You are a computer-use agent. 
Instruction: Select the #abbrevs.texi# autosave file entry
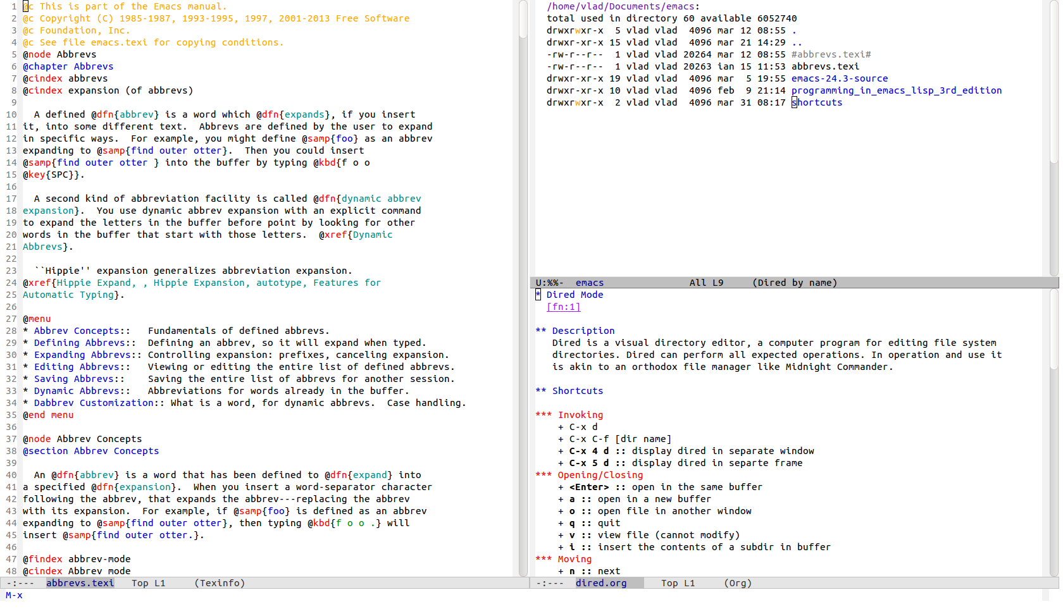click(x=831, y=54)
